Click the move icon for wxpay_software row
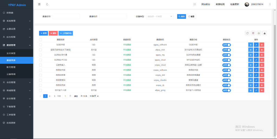The image size is (277, 139). tap(250, 70)
